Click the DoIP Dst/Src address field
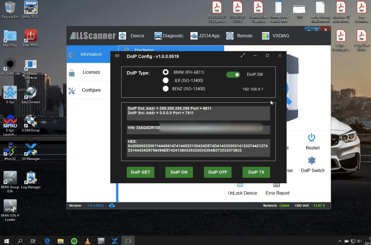Screen dimensions: 371x245 tap(198, 113)
